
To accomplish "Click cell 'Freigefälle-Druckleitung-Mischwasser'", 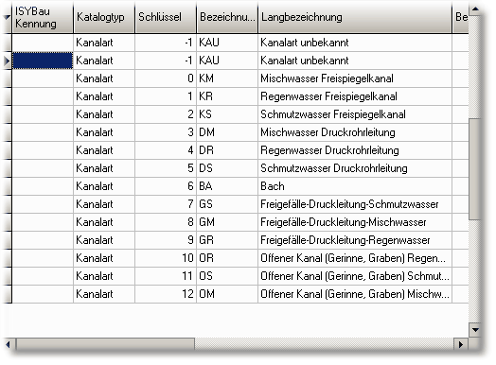I will (x=355, y=222).
